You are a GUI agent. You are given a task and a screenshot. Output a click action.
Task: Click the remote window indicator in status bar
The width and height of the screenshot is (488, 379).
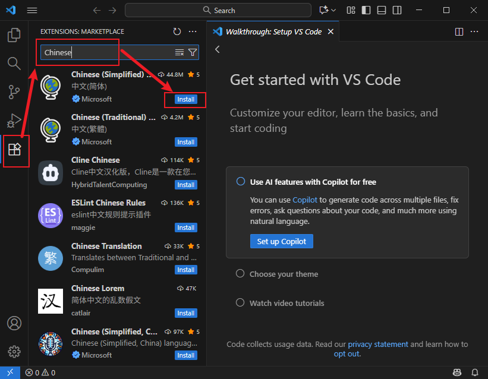(x=10, y=371)
